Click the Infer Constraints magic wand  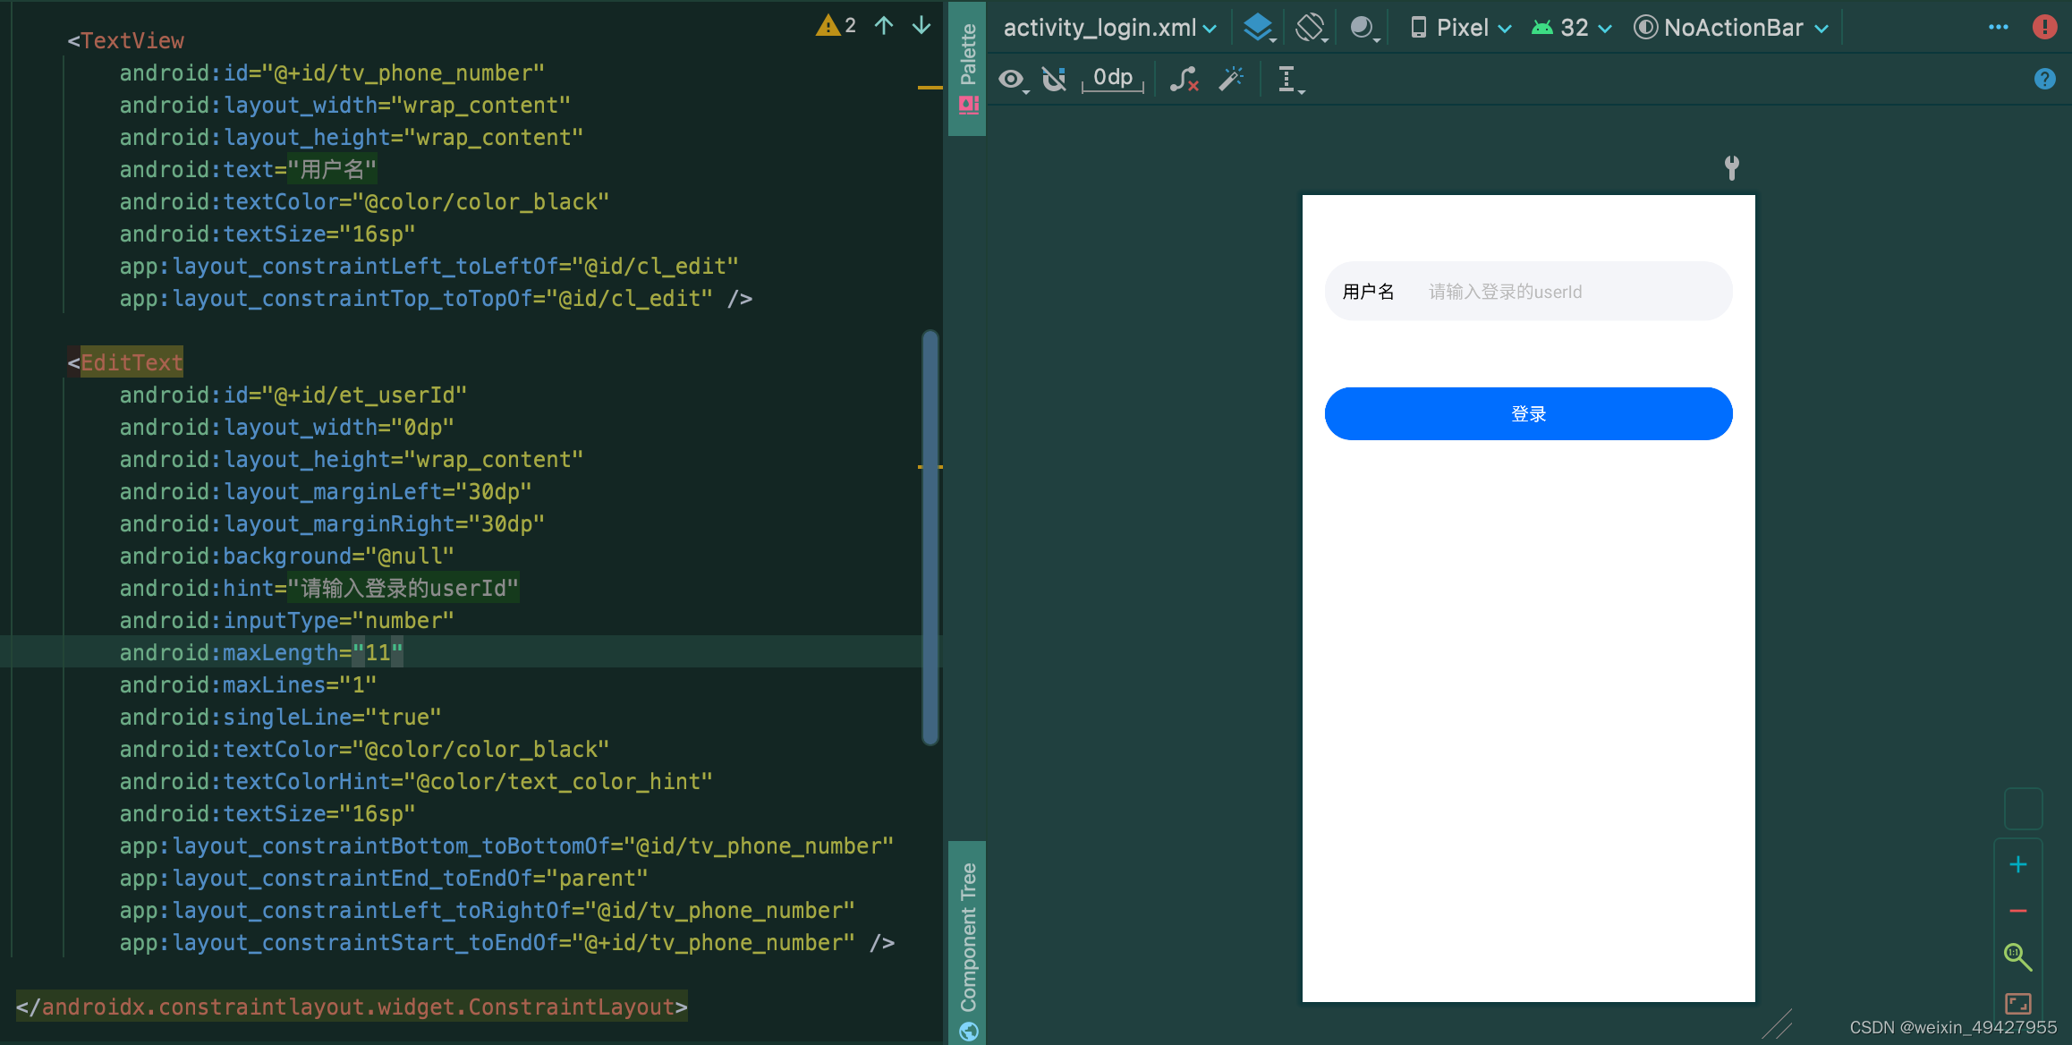coord(1231,80)
